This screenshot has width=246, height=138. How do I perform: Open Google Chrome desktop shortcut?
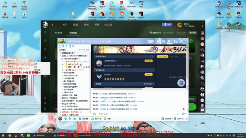[24, 5]
